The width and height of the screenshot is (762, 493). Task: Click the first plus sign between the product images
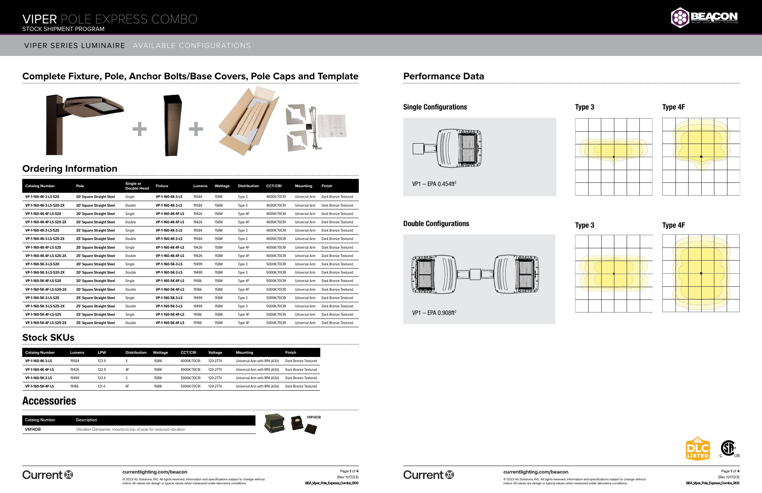click(x=139, y=129)
